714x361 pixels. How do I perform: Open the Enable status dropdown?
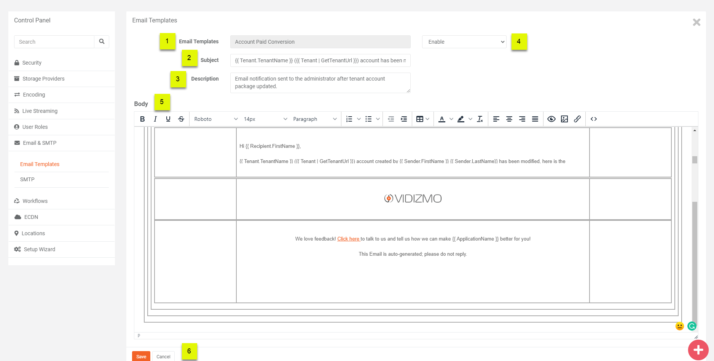click(464, 42)
